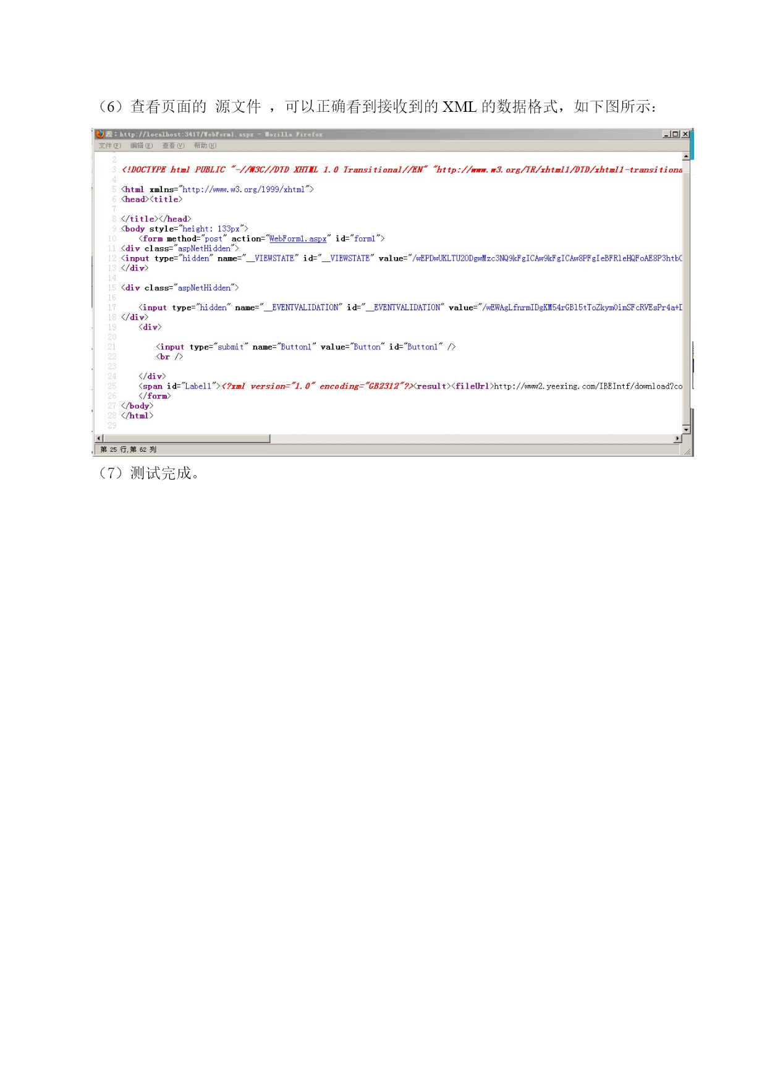Click the span Label1 source line
767x1084 pixels.
click(x=410, y=386)
